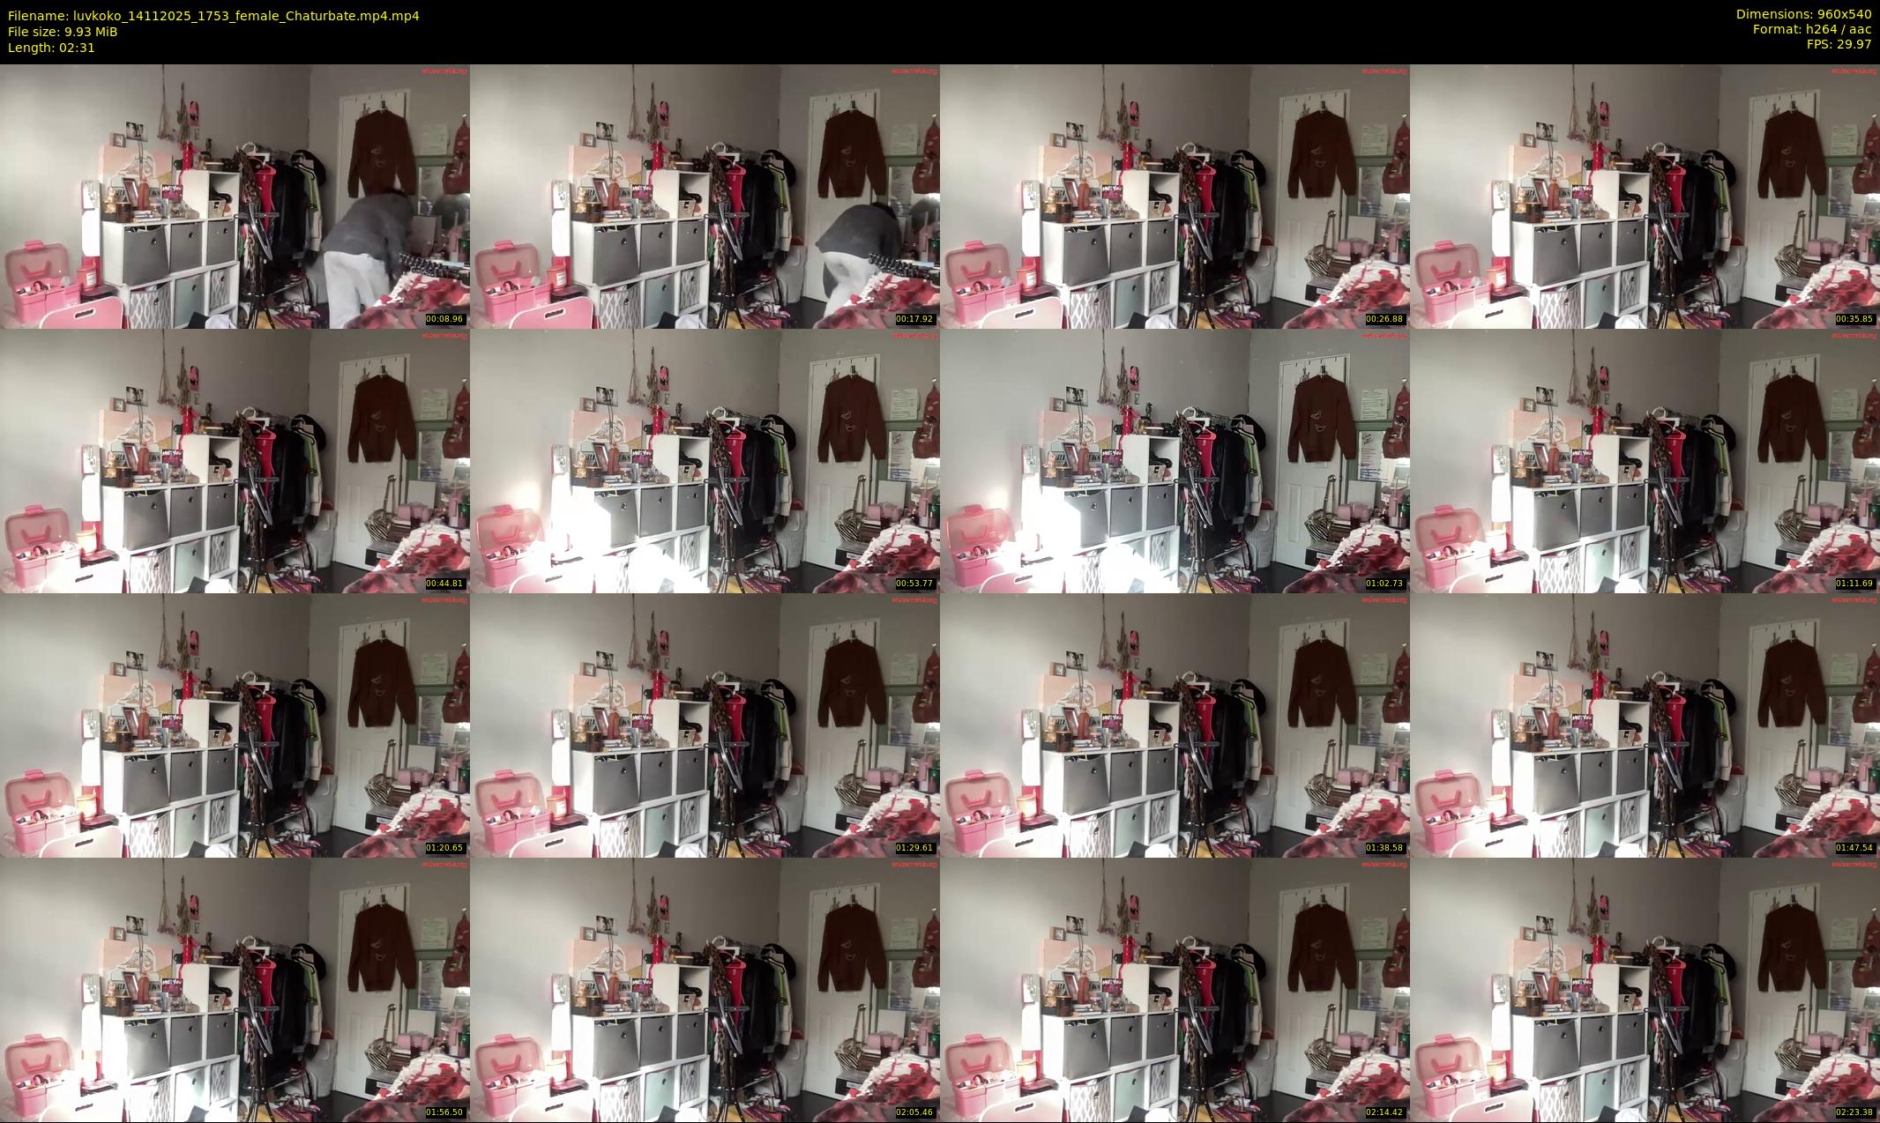Select the frame marked 01:11.69
Screen dimensions: 1880x1123
pos(1645,460)
